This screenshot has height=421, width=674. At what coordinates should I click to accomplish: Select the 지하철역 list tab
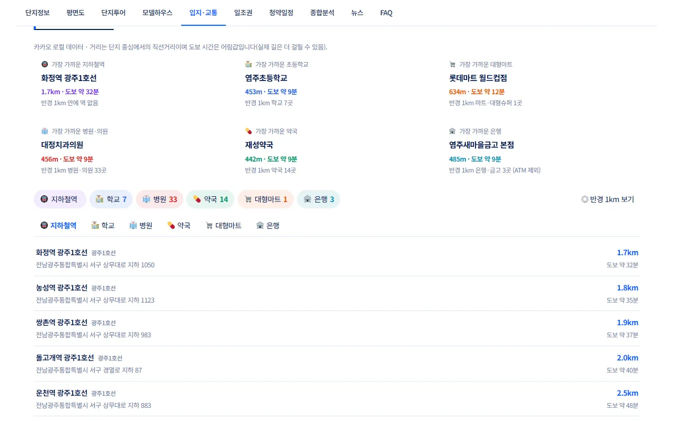click(58, 226)
